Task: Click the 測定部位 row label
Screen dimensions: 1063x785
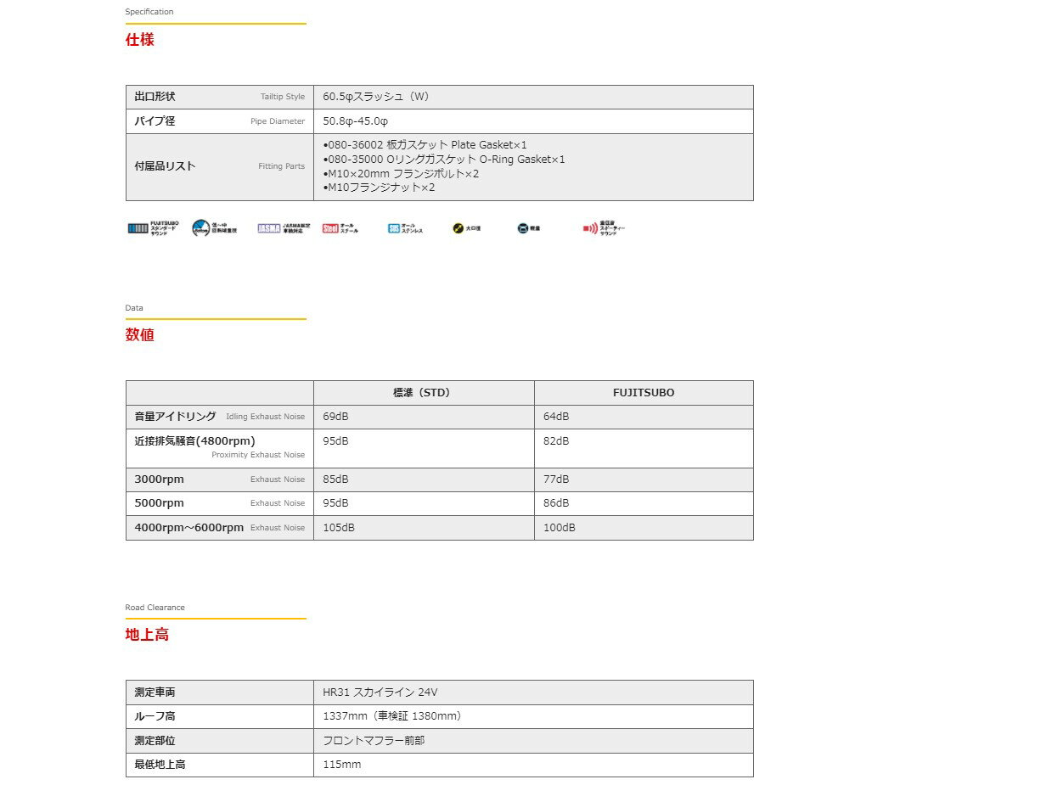Action: (155, 741)
